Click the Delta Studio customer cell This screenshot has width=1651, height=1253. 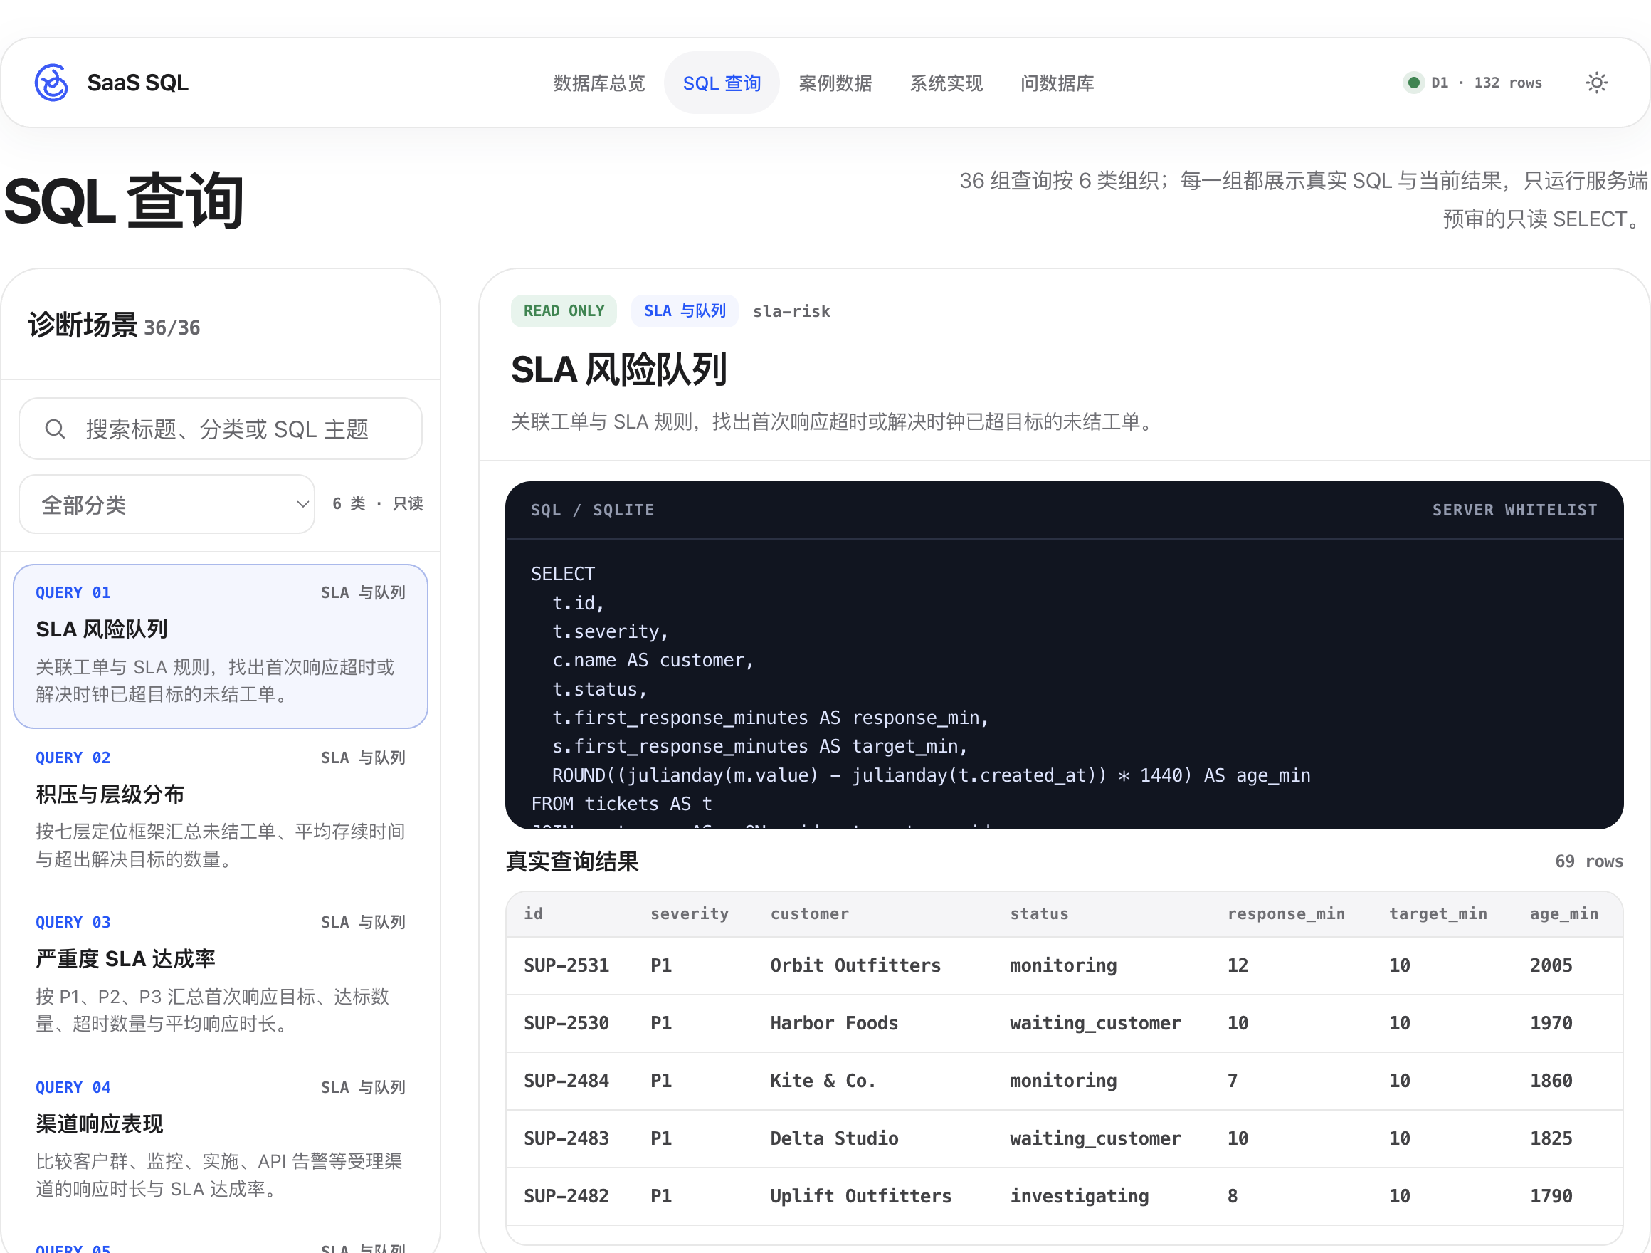click(x=834, y=1138)
